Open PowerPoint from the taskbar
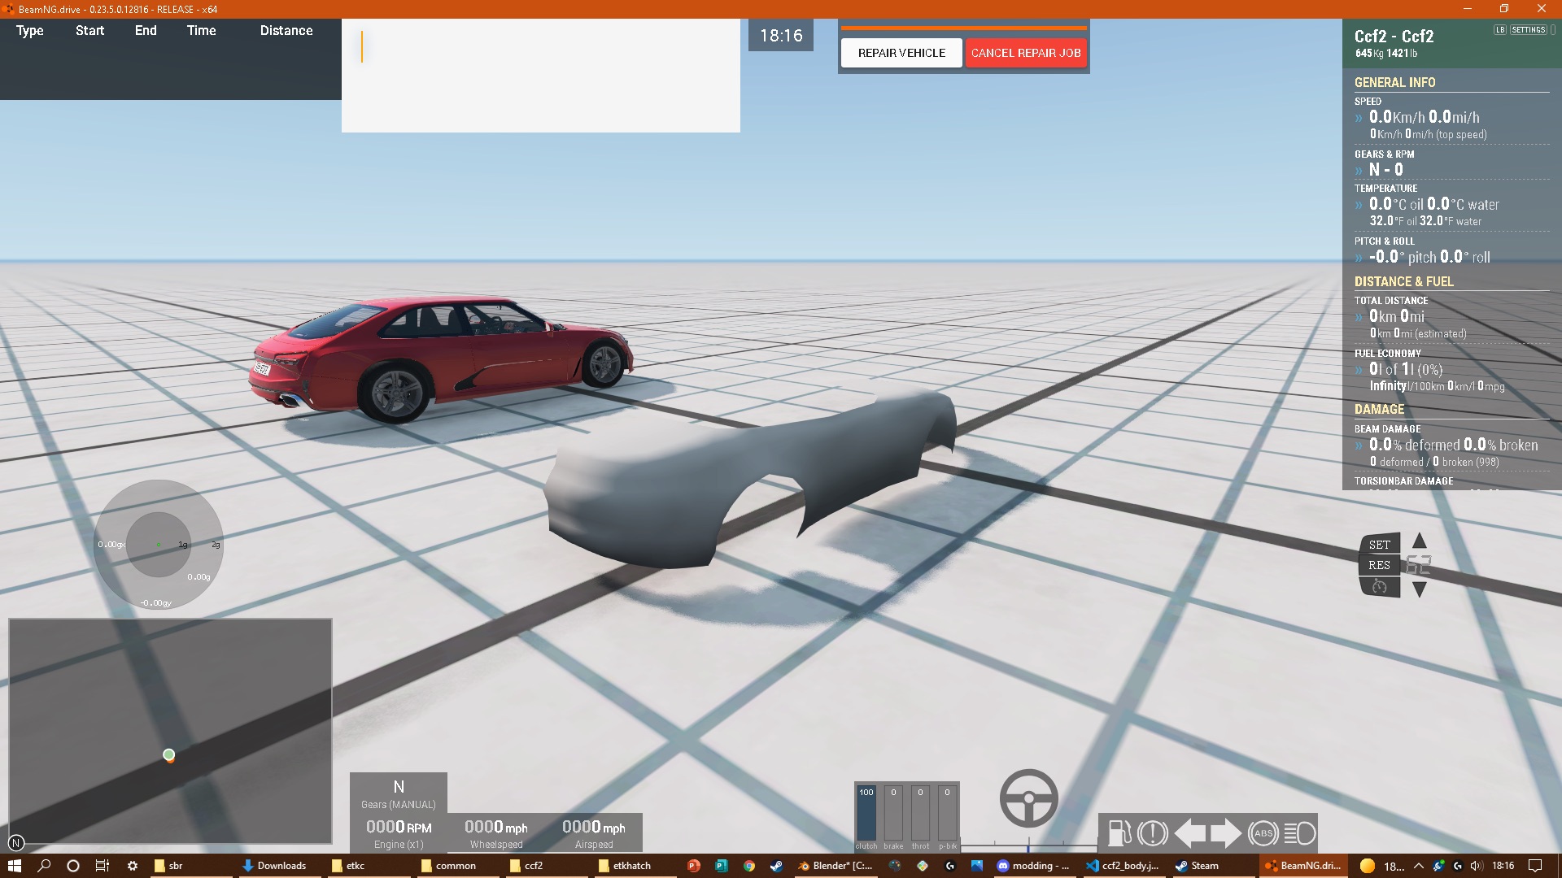This screenshot has width=1562, height=878. click(693, 866)
